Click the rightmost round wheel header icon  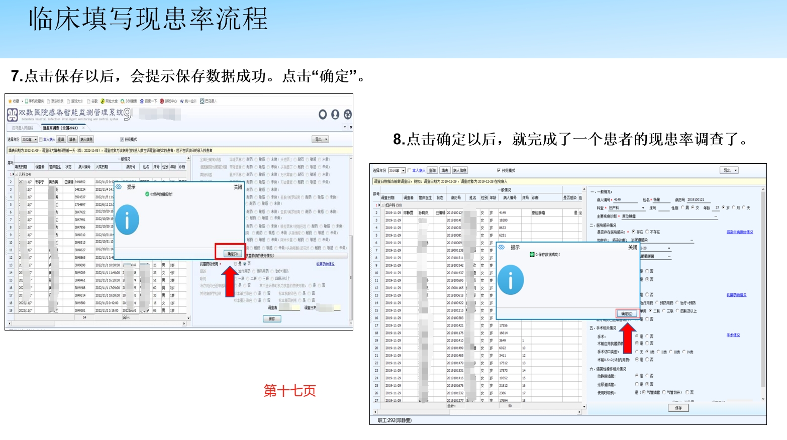(348, 115)
